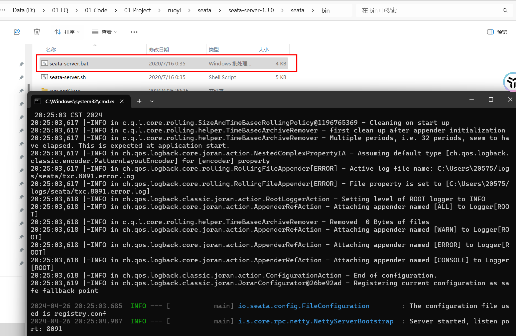This screenshot has width=516, height=336.
Task: Navigate to Data (D:) in breadcrumb
Action: coord(24,10)
